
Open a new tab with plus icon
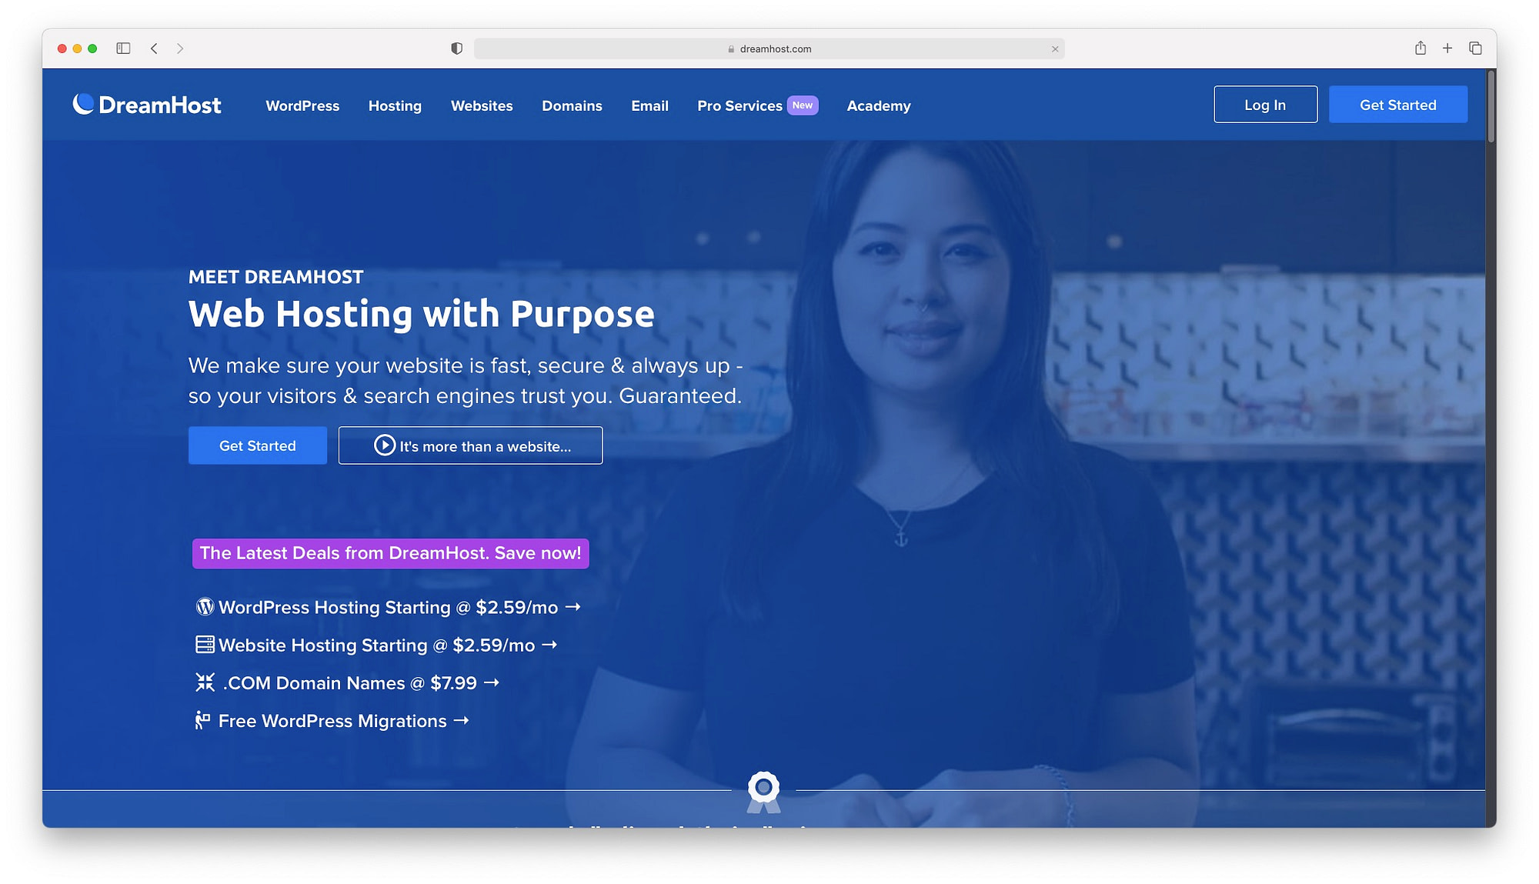click(1447, 48)
